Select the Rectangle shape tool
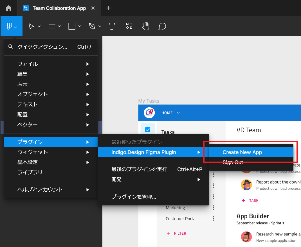The height and width of the screenshot is (247, 301). [72, 26]
